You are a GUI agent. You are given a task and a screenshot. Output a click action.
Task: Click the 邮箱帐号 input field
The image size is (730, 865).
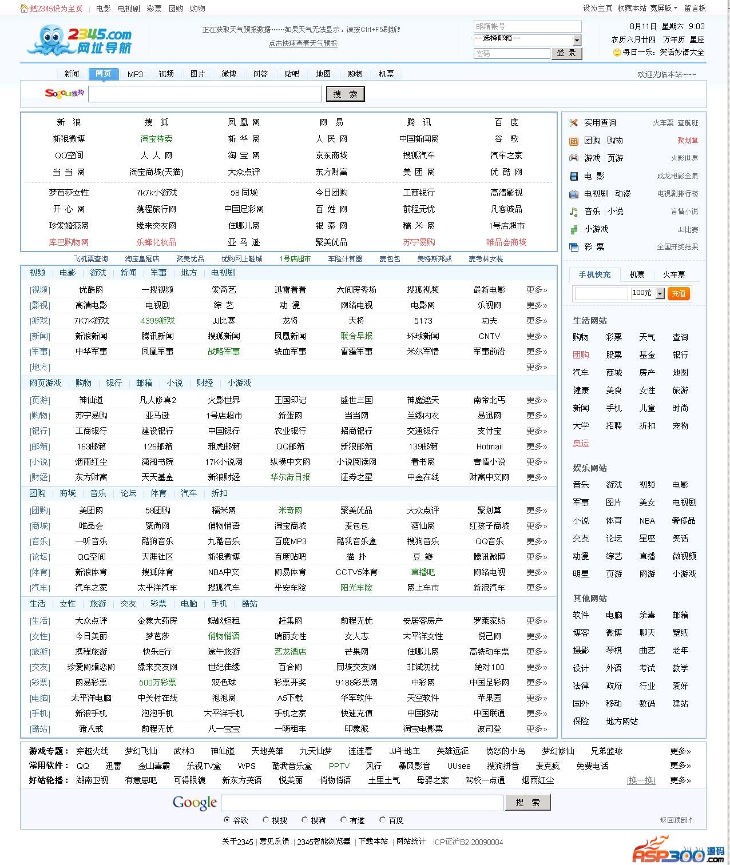(527, 26)
